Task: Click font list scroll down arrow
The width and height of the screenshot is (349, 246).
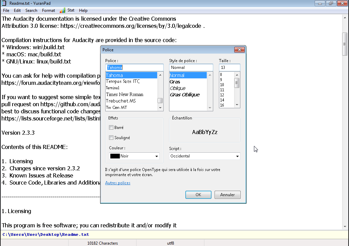Action: pos(160,108)
